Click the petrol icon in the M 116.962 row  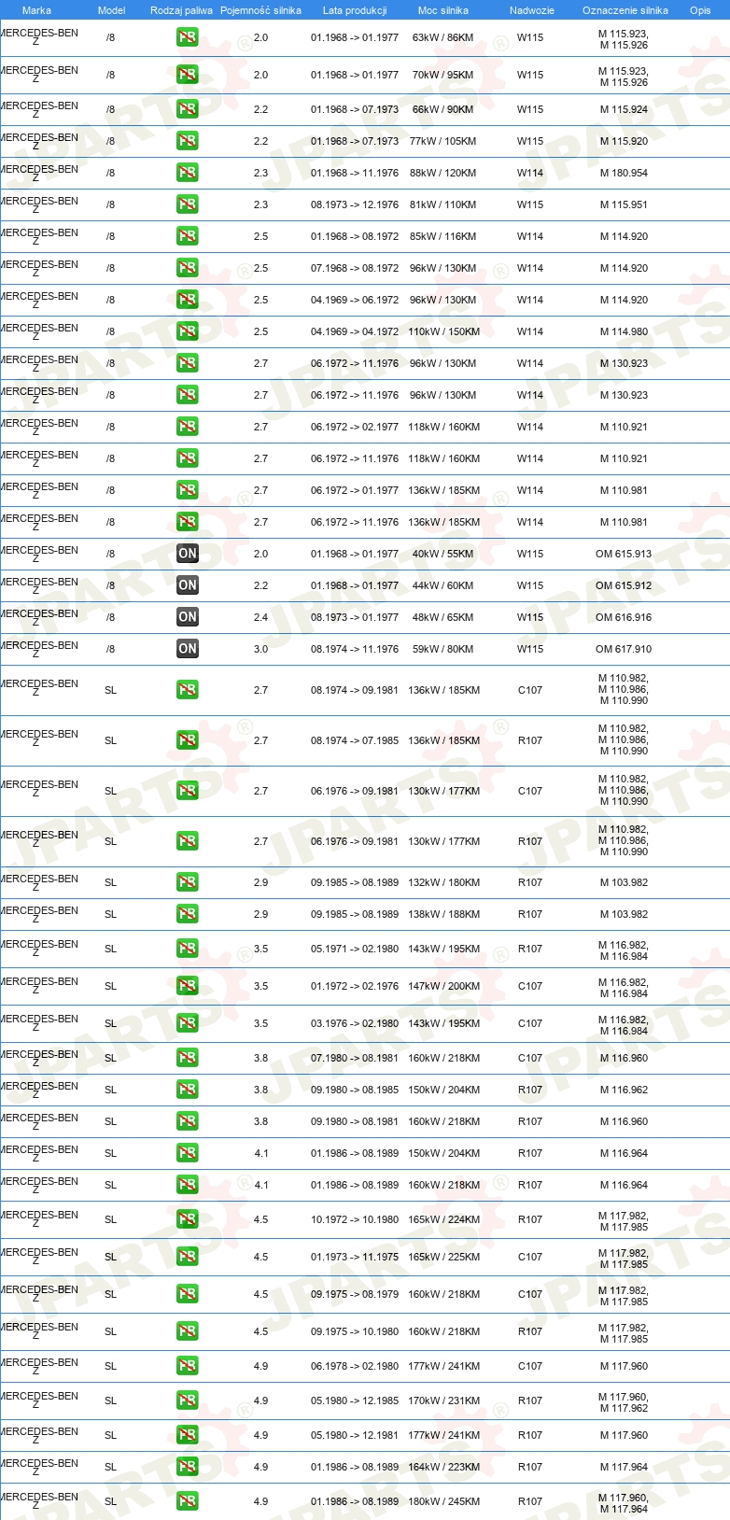point(188,1091)
